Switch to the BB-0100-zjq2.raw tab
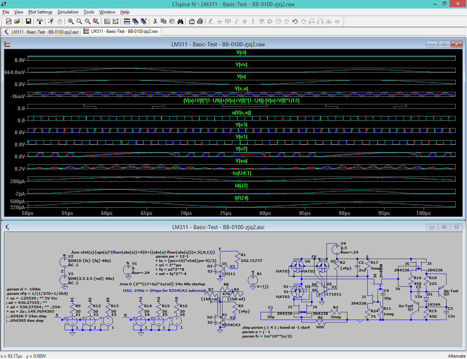The width and height of the screenshot is (467, 359). [x=121, y=31]
